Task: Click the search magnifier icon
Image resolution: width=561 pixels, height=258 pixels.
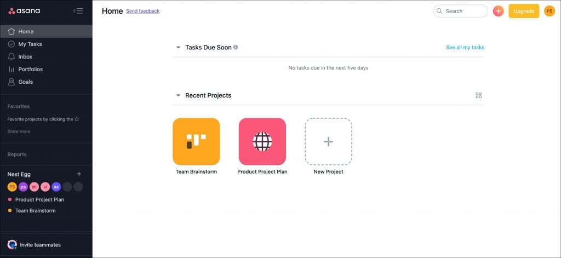Action: [439, 11]
